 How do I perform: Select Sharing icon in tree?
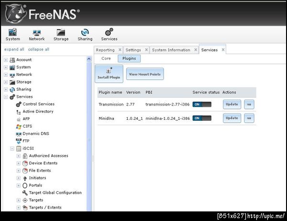(x=12, y=90)
